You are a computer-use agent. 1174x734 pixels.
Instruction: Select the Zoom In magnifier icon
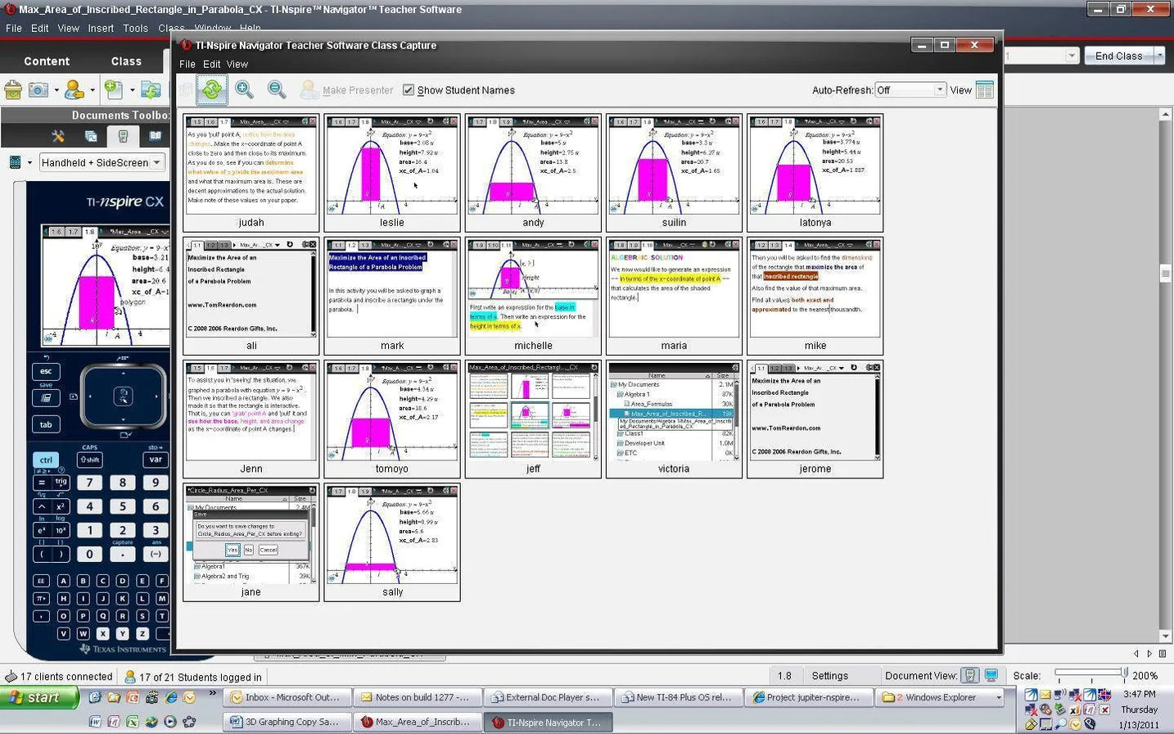click(x=244, y=90)
